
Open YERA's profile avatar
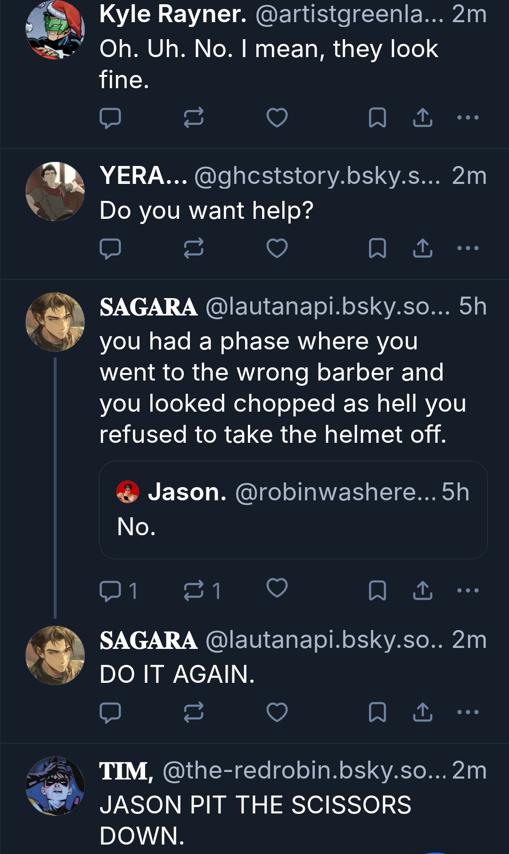(x=55, y=191)
